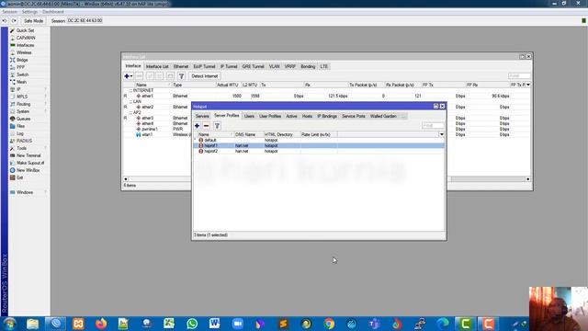Open Google Chrome from the taskbar
This screenshot has height=331, width=588.
(329, 324)
